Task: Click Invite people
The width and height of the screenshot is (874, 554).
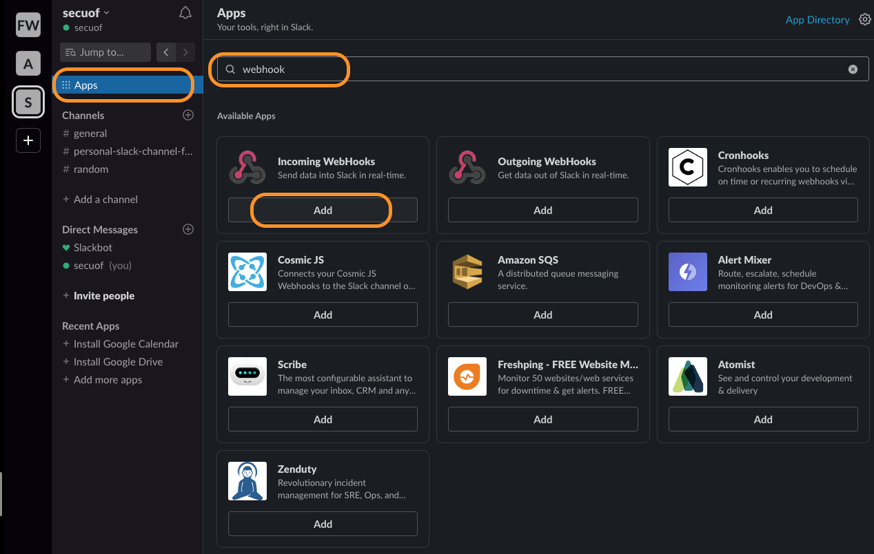Action: 99,296
